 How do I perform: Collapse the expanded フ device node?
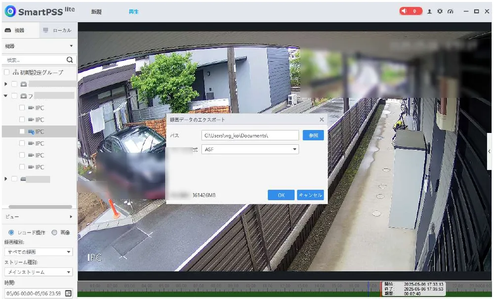(x=5, y=96)
